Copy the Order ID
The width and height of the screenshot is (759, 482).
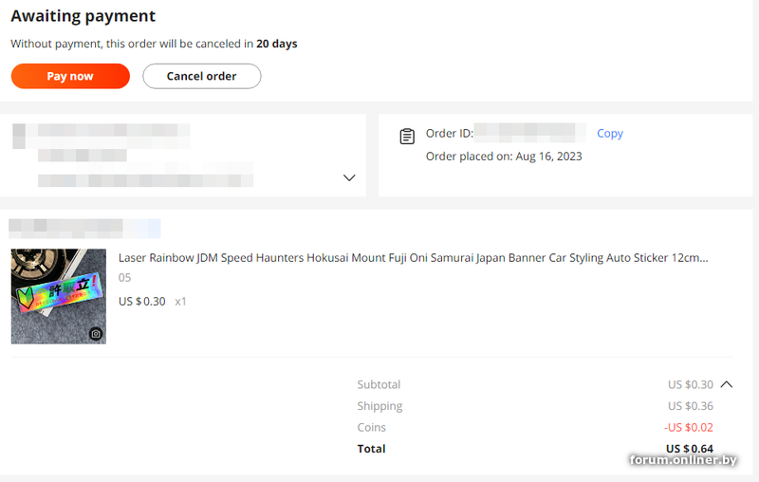(609, 134)
